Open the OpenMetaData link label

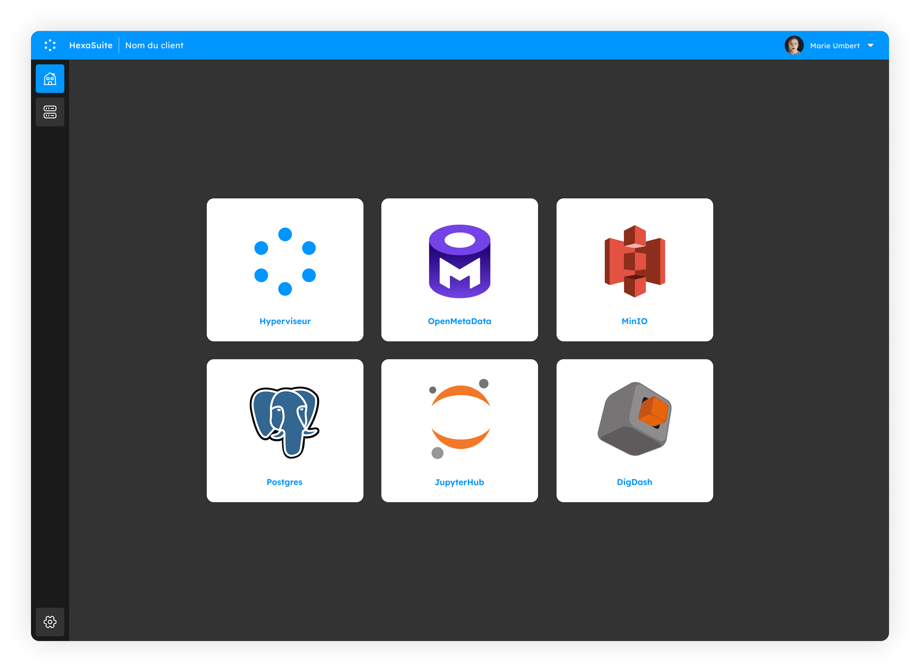coord(459,321)
